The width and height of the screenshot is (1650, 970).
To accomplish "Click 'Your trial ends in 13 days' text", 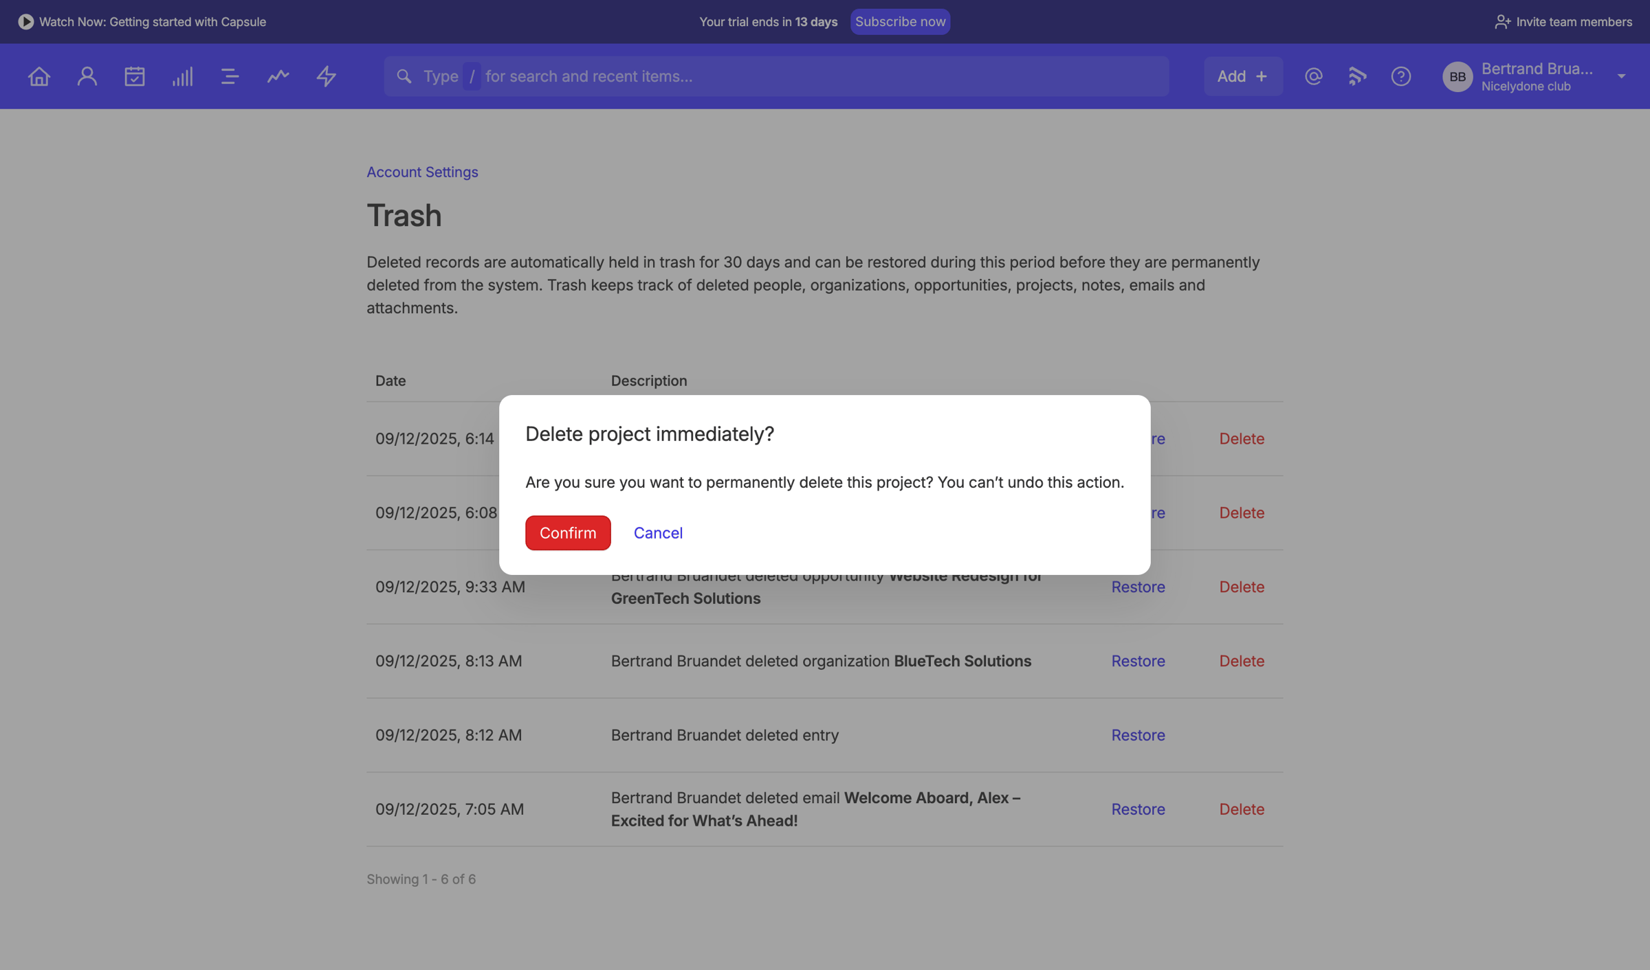I will click(768, 22).
